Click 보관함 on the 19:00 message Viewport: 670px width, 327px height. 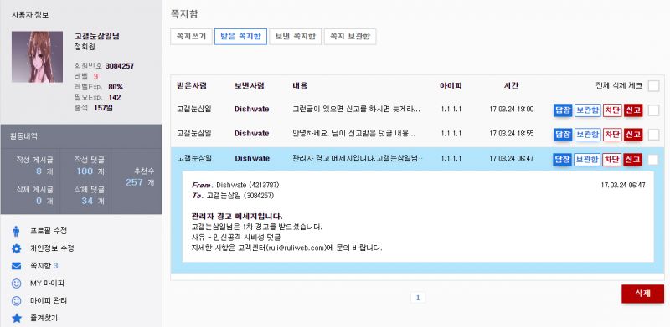(x=587, y=110)
